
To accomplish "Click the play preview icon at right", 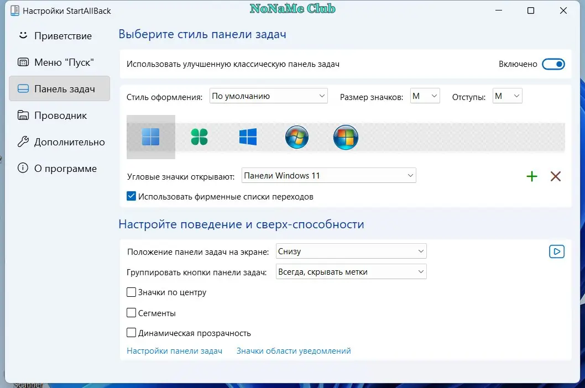I will (557, 251).
